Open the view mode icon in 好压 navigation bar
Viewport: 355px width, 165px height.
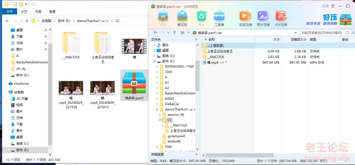tap(182, 32)
